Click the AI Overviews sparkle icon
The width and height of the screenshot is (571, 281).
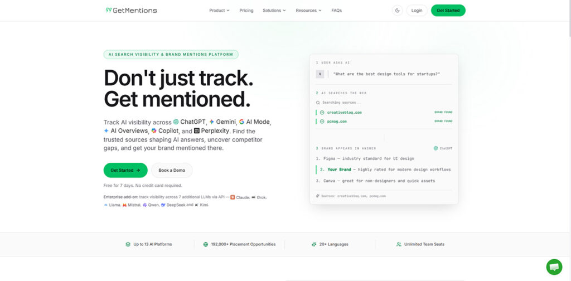(106, 130)
